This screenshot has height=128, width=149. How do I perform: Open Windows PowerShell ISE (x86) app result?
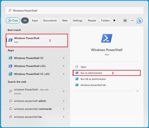(x=37, y=74)
